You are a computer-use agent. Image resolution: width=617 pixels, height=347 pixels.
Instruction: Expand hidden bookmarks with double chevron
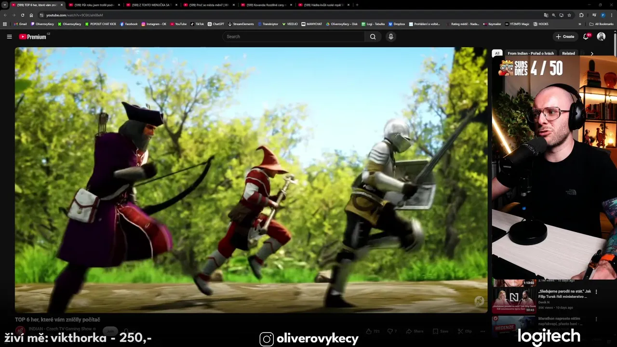580,24
